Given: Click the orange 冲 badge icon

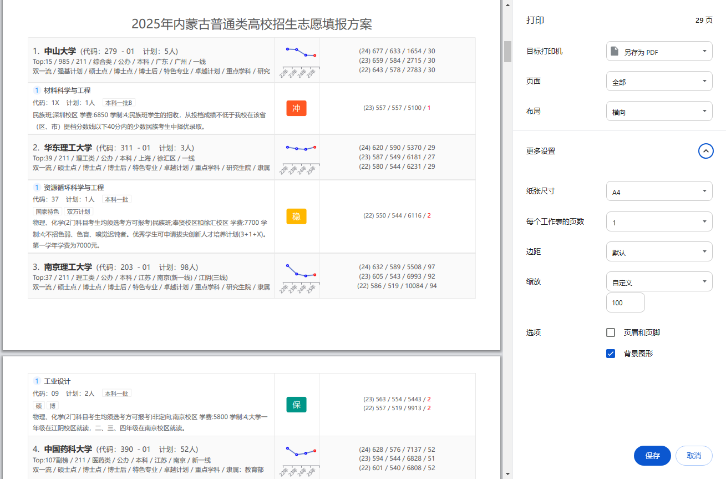Looking at the screenshot, I should point(296,108).
